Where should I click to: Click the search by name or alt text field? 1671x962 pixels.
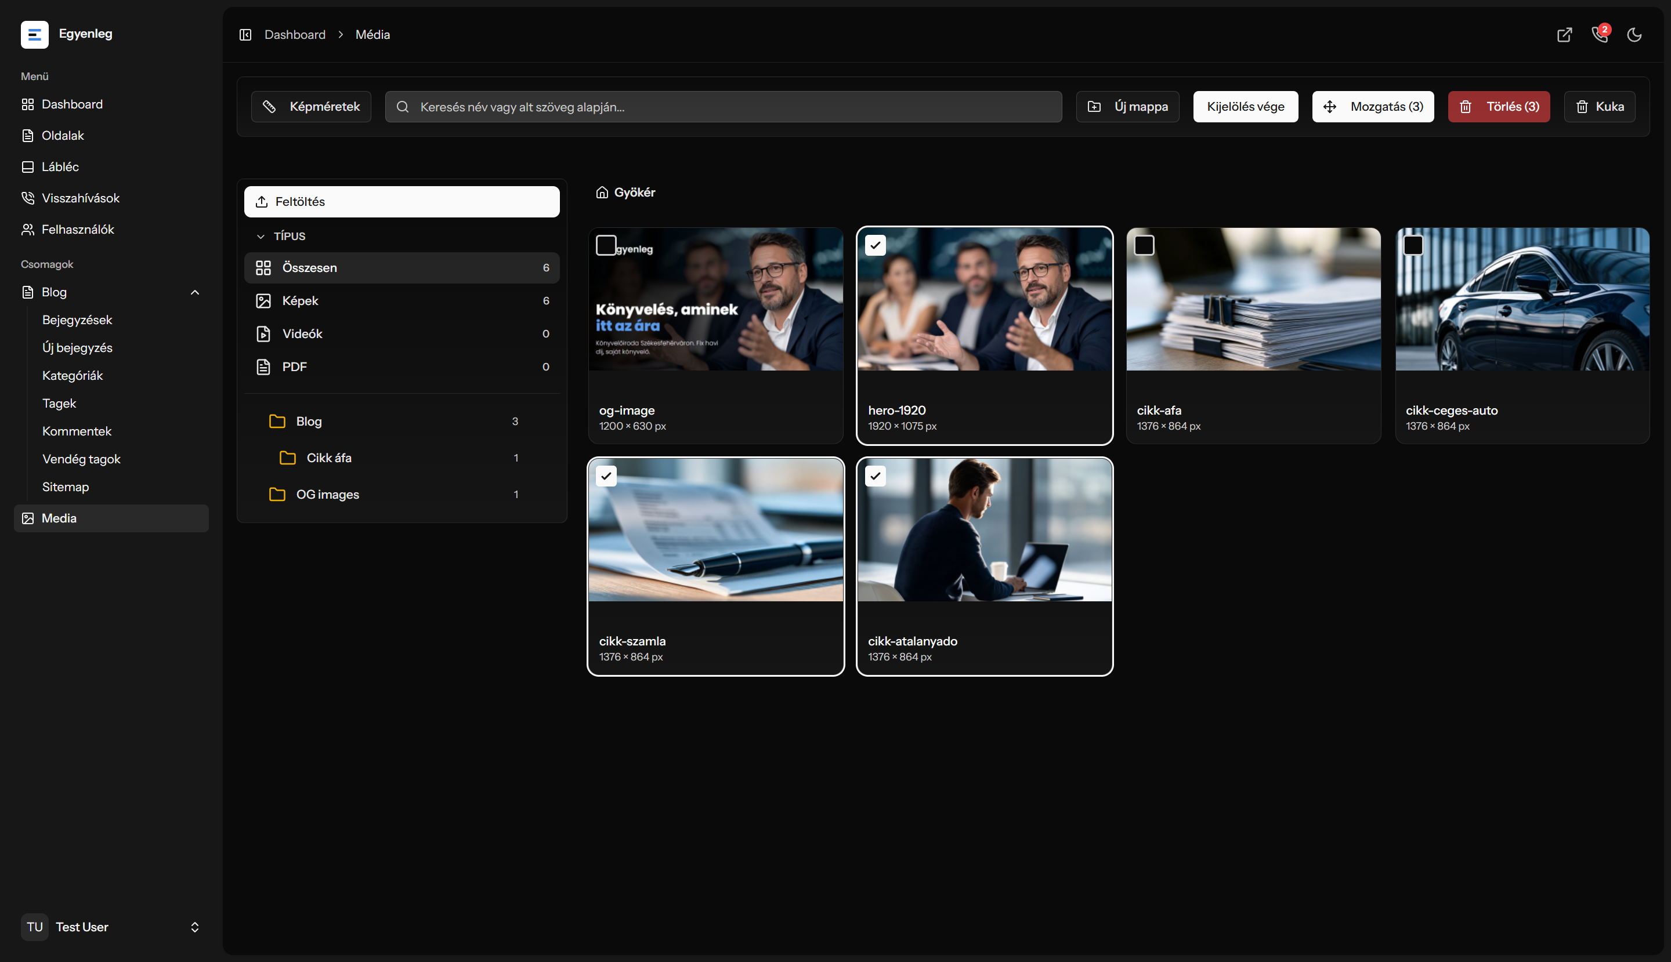tap(724, 106)
